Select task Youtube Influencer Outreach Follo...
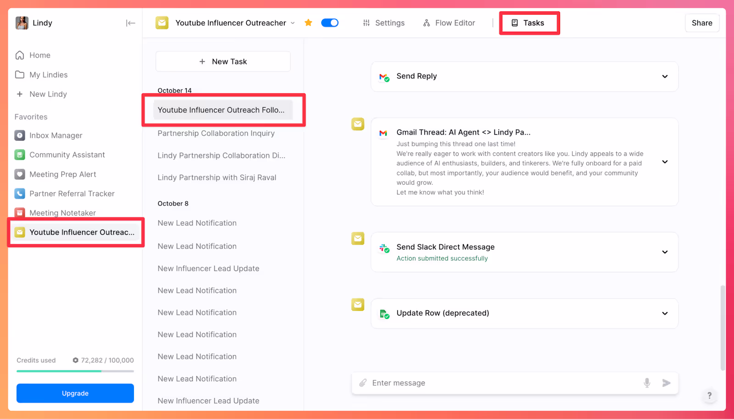 pos(223,110)
